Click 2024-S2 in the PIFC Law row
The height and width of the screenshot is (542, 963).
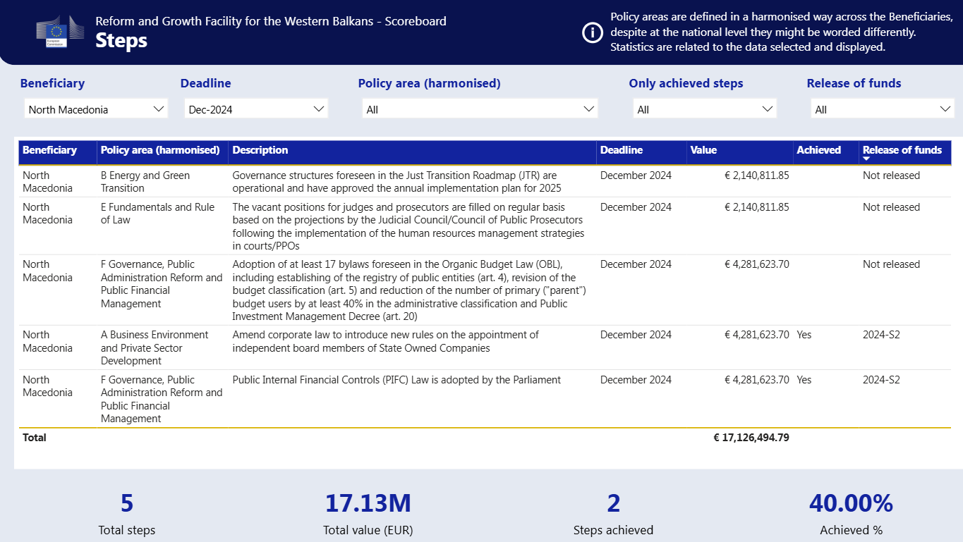tap(881, 380)
